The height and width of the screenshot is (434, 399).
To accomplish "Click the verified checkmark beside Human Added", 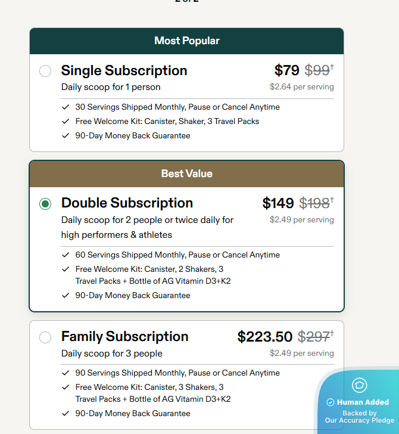I will pyautogui.click(x=331, y=402).
